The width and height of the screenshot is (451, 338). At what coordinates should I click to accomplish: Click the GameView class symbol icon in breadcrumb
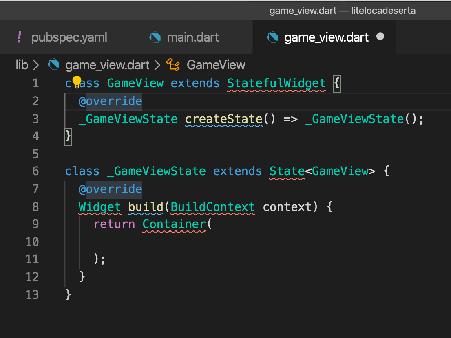[x=173, y=65]
